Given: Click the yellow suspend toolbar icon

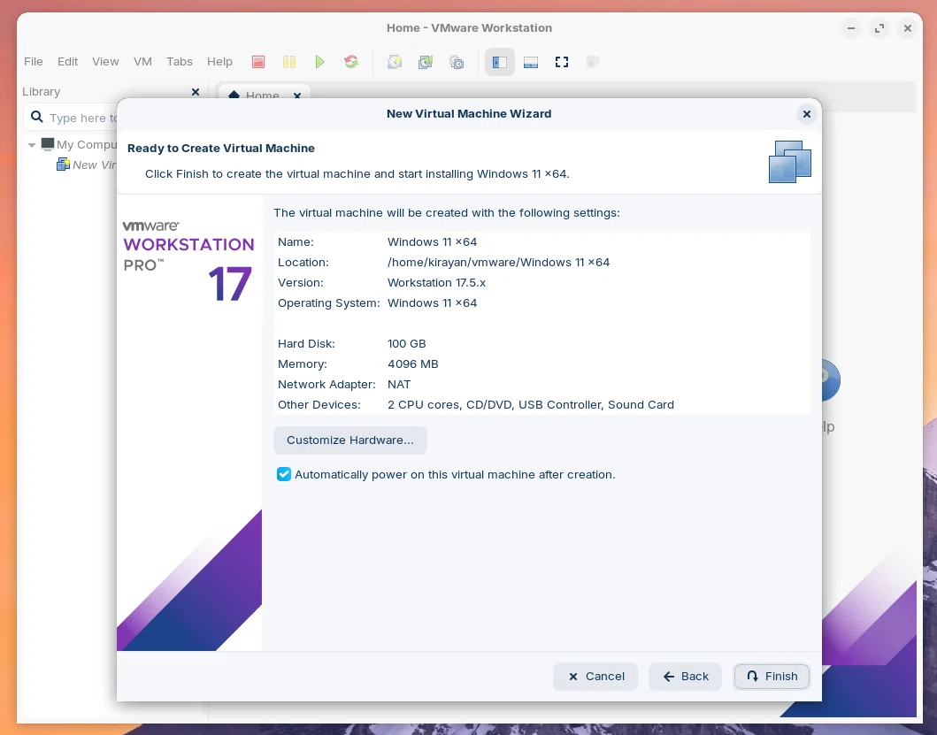Looking at the screenshot, I should tap(289, 62).
